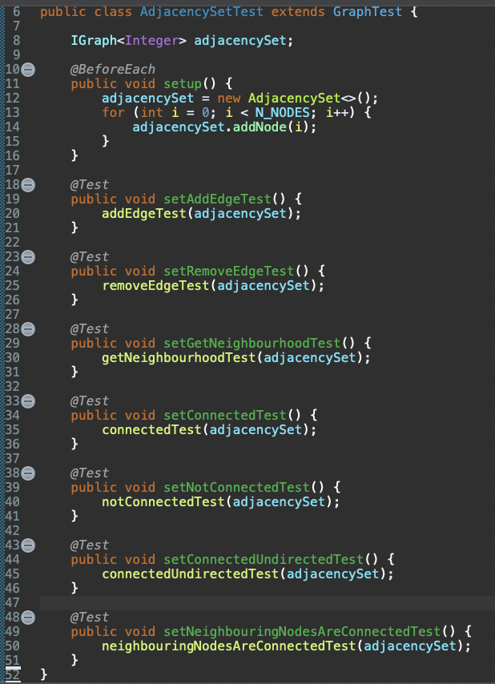The height and width of the screenshot is (684, 495).
Task: Click the setConnectedUndirectedTest method name
Action: click(x=264, y=559)
